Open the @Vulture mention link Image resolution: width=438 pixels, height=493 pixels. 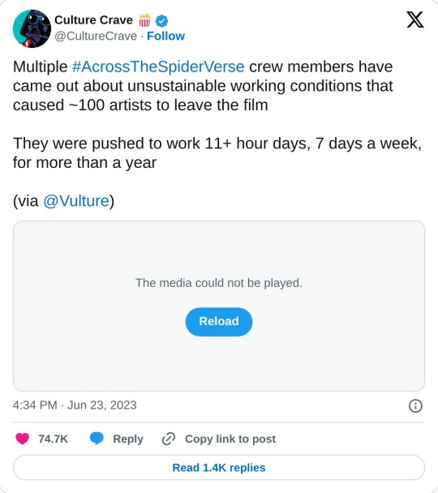point(76,200)
